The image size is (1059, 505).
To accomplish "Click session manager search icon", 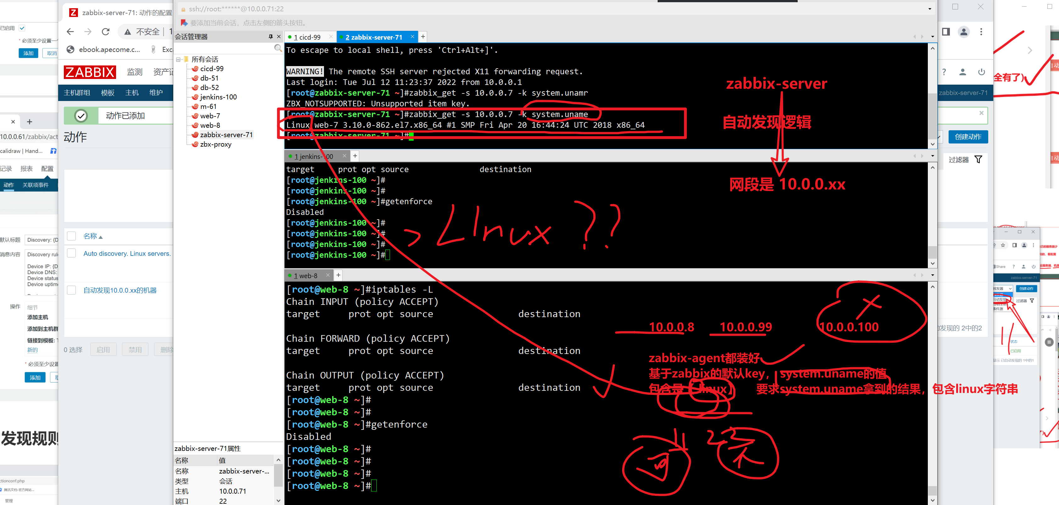I will 278,48.
